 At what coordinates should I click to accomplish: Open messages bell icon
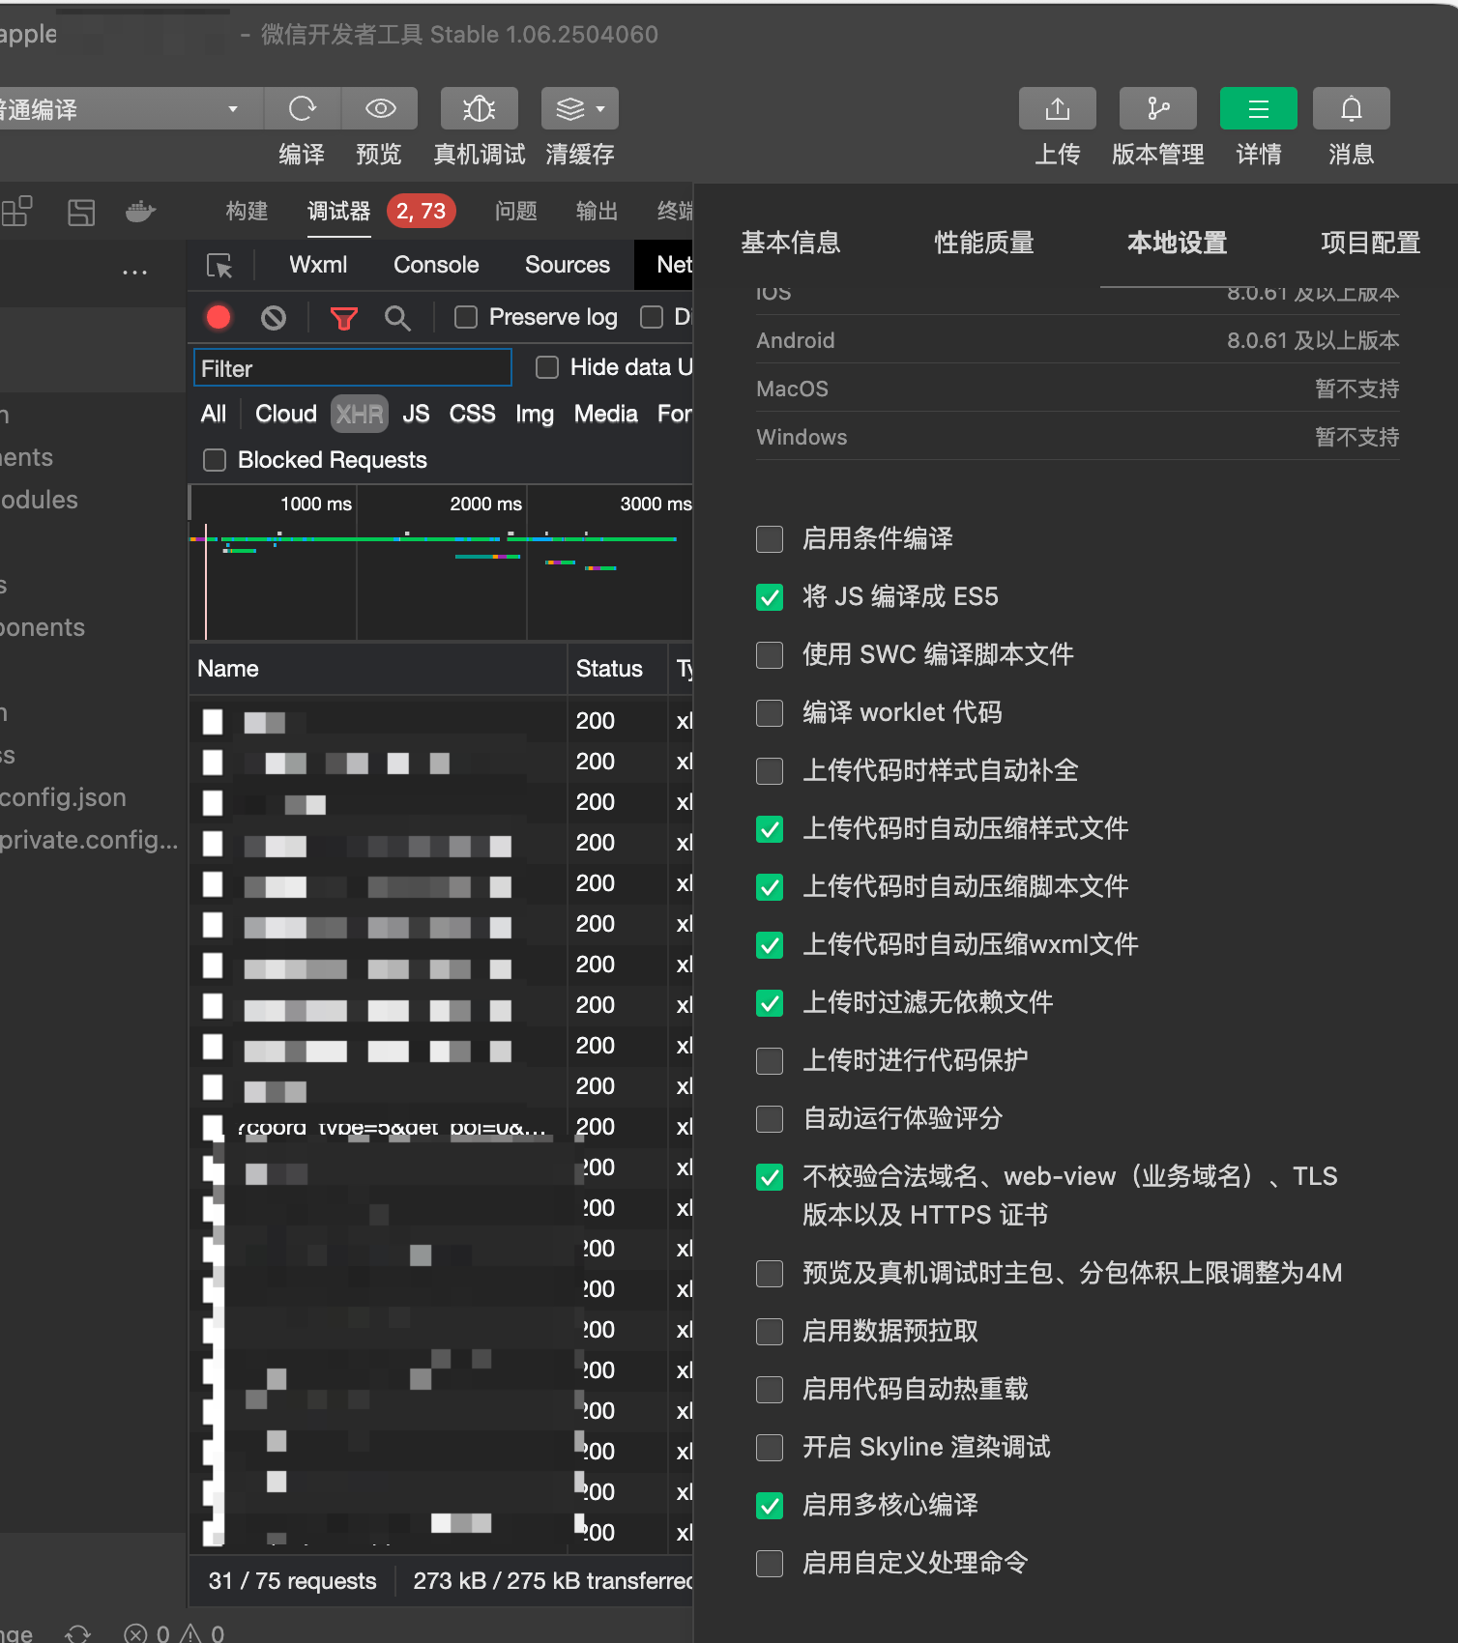pos(1352,108)
